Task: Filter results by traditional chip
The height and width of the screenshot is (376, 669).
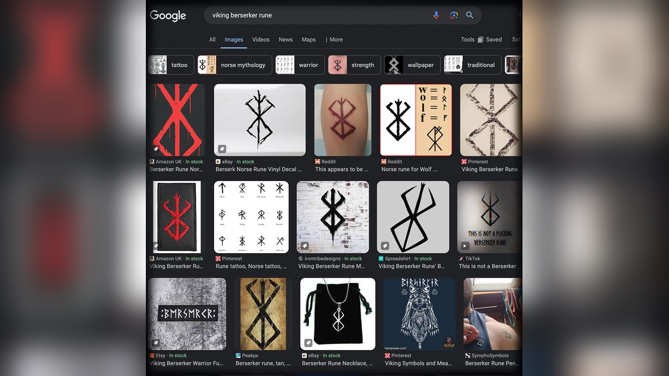Action: pos(473,65)
